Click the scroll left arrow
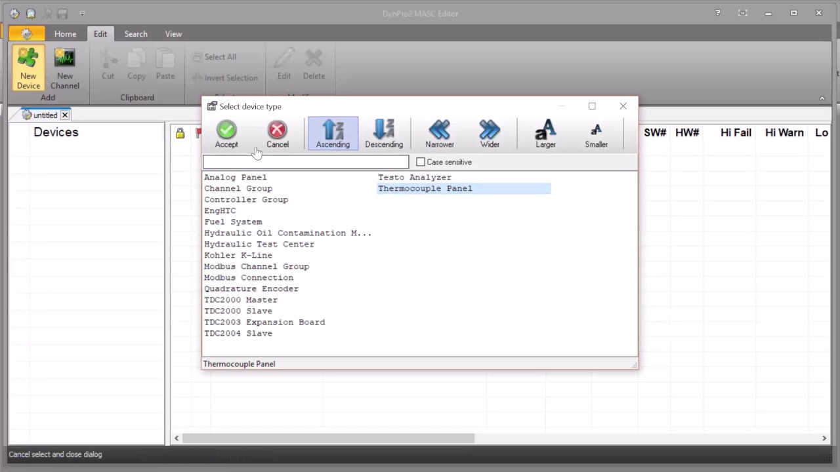The image size is (840, 472). (177, 438)
